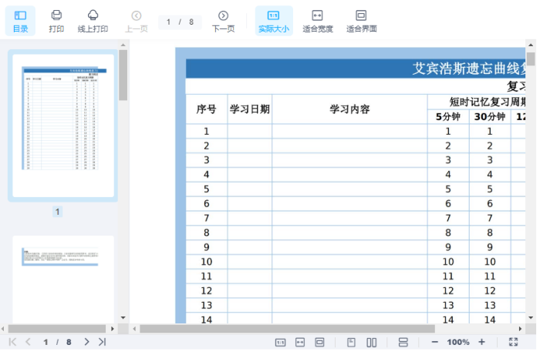This screenshot has height=355, width=540.
Task: Click thumbnail panel horizontal scroll left arrow
Action: coord(3,330)
